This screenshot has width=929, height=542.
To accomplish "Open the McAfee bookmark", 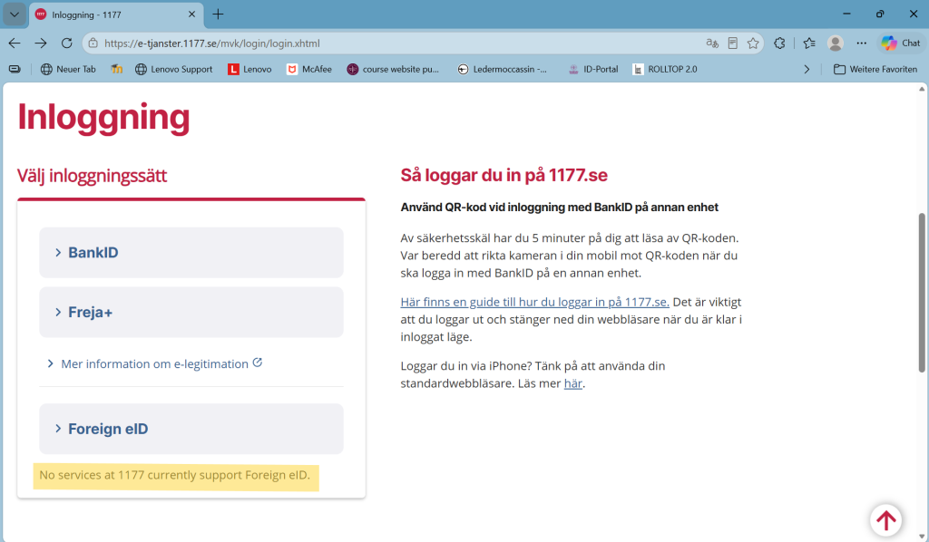I will (x=308, y=69).
